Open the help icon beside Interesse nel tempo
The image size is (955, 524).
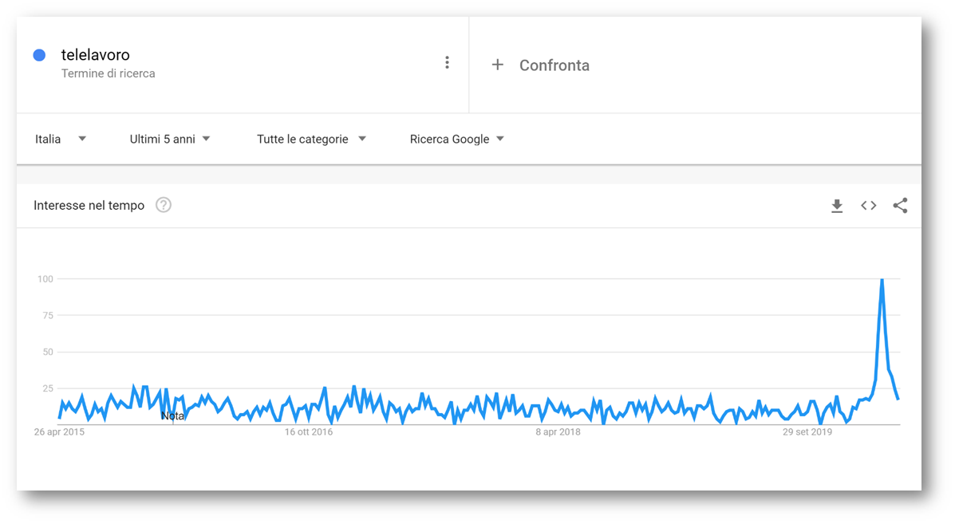(x=164, y=205)
